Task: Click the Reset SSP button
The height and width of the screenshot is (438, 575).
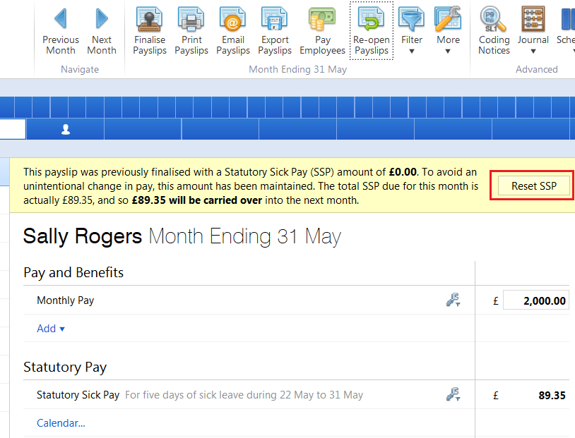Action: pos(534,185)
